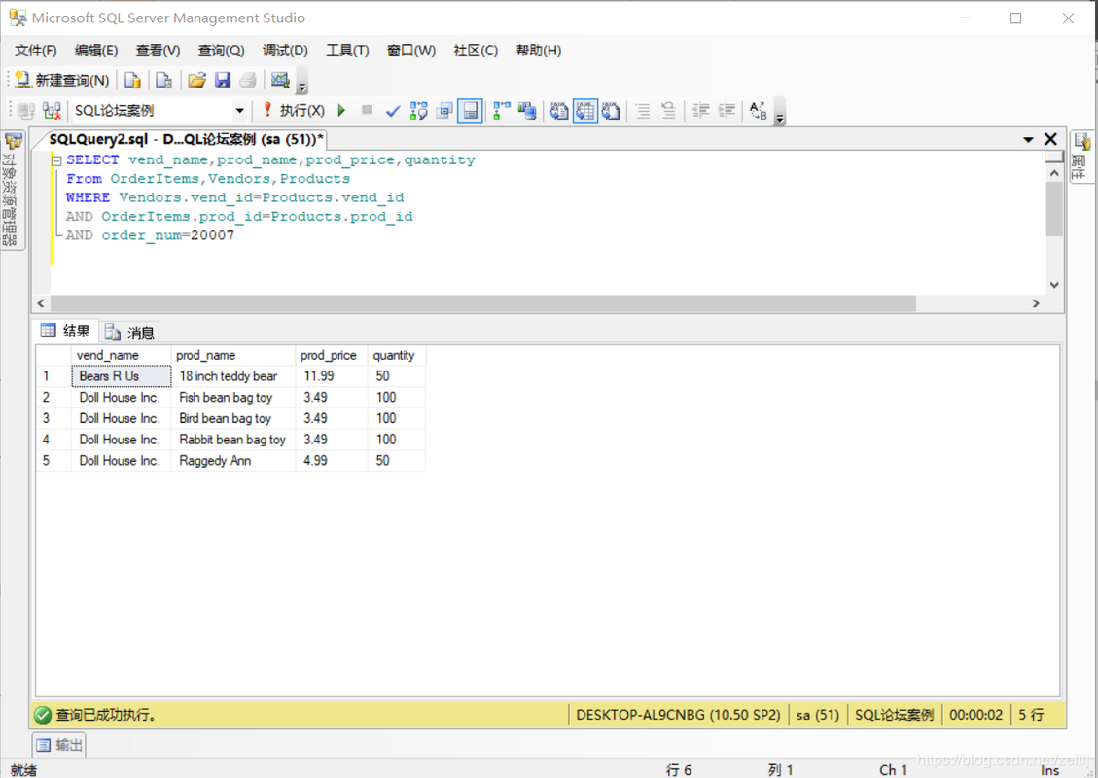This screenshot has height=778, width=1098.
Task: Select Results to Grid icon
Action: 584,111
